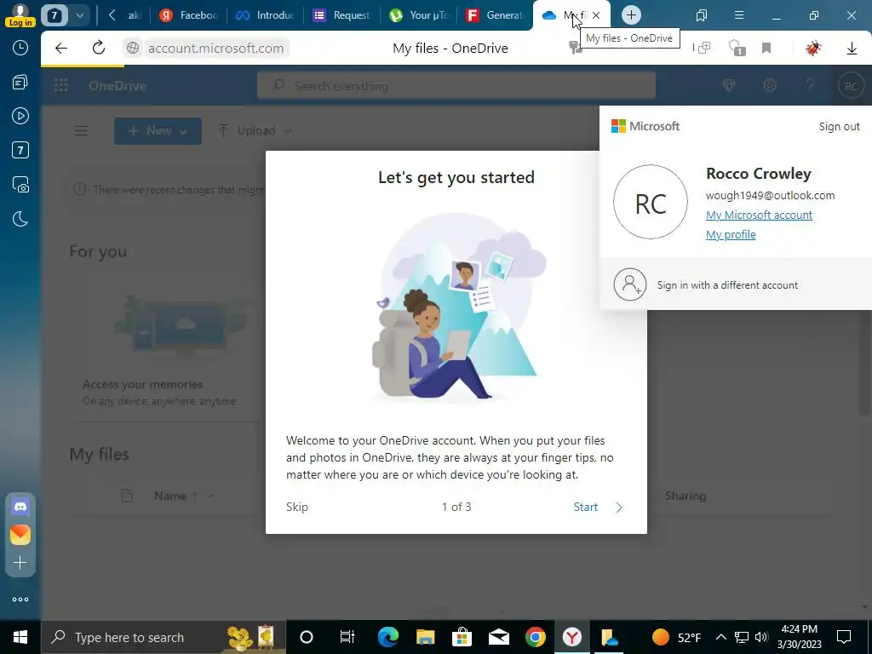The height and width of the screenshot is (654, 872).
Task: Click the site globe icon in address bar
Action: tap(133, 49)
